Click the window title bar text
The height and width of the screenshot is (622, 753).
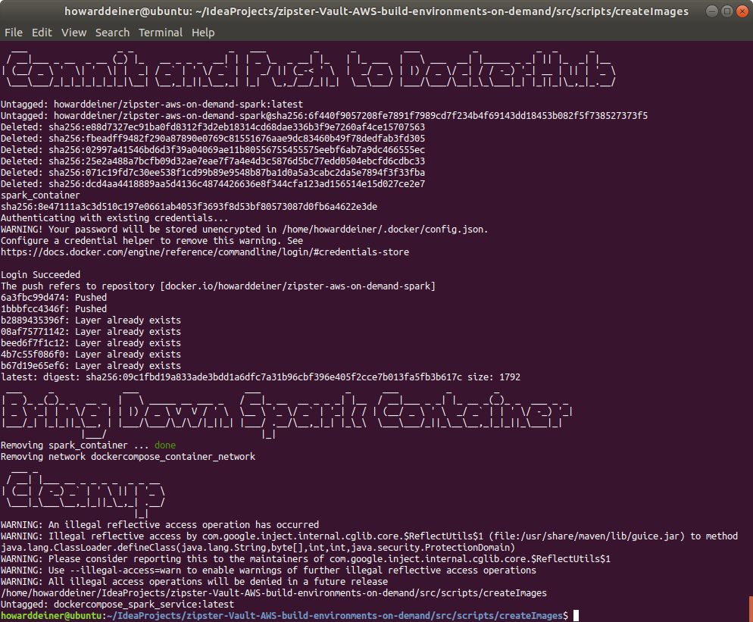pos(376,11)
